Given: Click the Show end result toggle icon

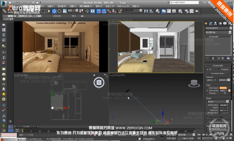Looking at the screenshot, I should pos(213,58).
